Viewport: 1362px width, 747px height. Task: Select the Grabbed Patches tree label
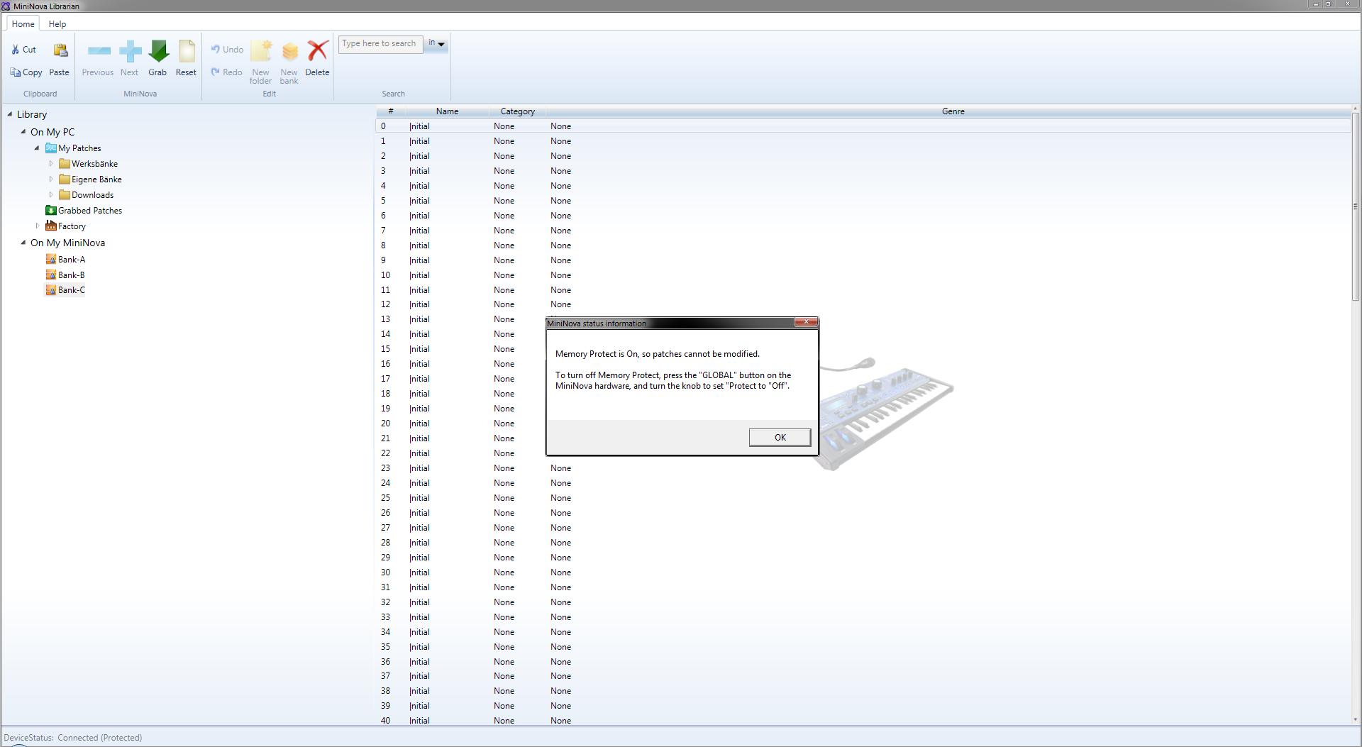90,211
